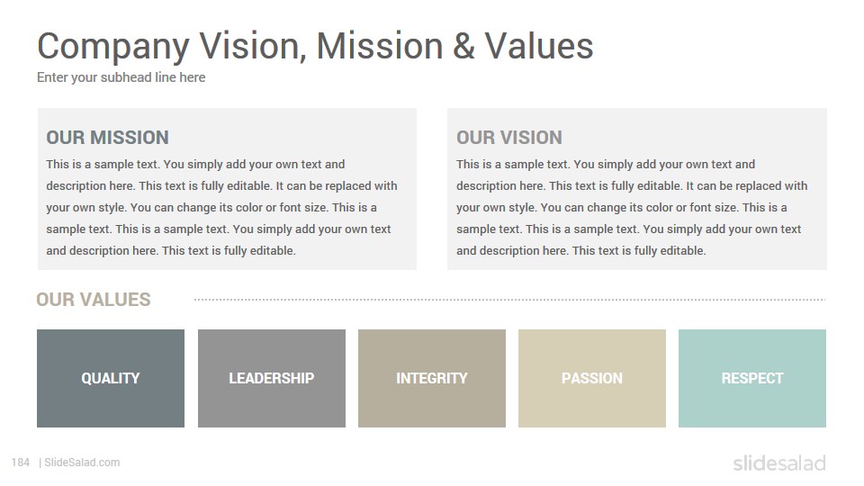
Task: Select the LEADERSHIP gray box
Action: click(x=272, y=379)
